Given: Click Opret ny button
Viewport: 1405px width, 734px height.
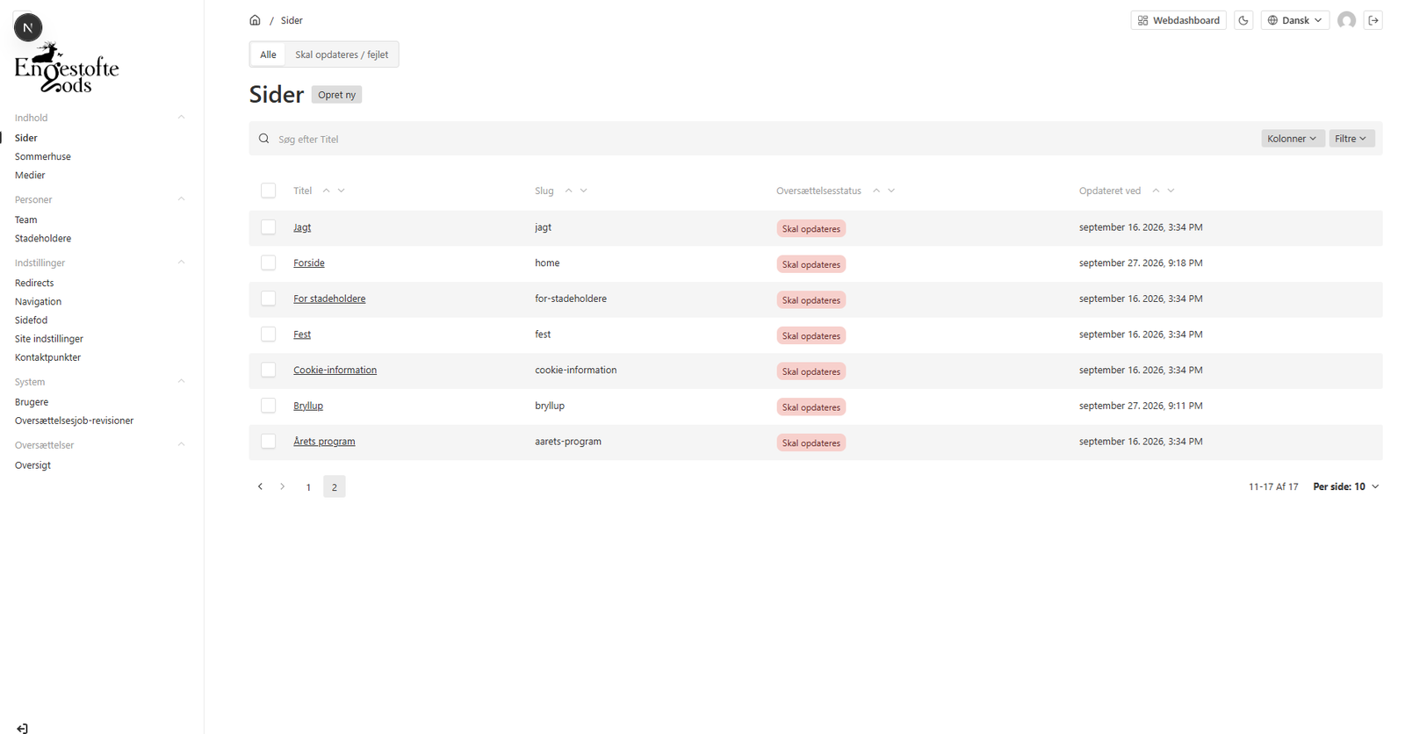Looking at the screenshot, I should click(336, 95).
